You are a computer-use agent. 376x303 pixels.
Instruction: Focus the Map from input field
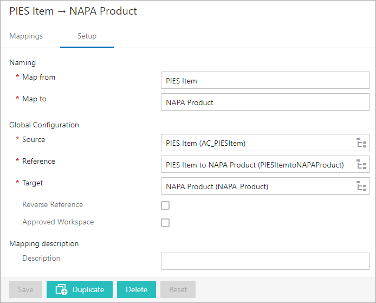[x=265, y=80]
